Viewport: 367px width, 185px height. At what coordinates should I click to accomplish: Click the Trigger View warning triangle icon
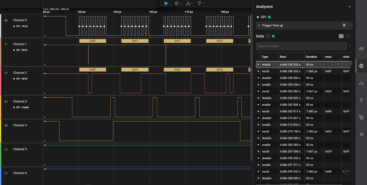[281, 25]
